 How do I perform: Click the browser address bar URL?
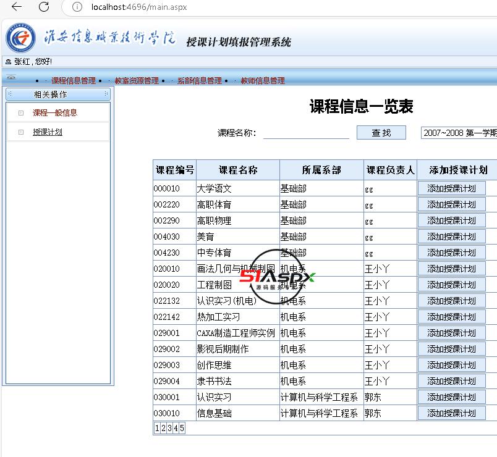pyautogui.click(x=138, y=7)
